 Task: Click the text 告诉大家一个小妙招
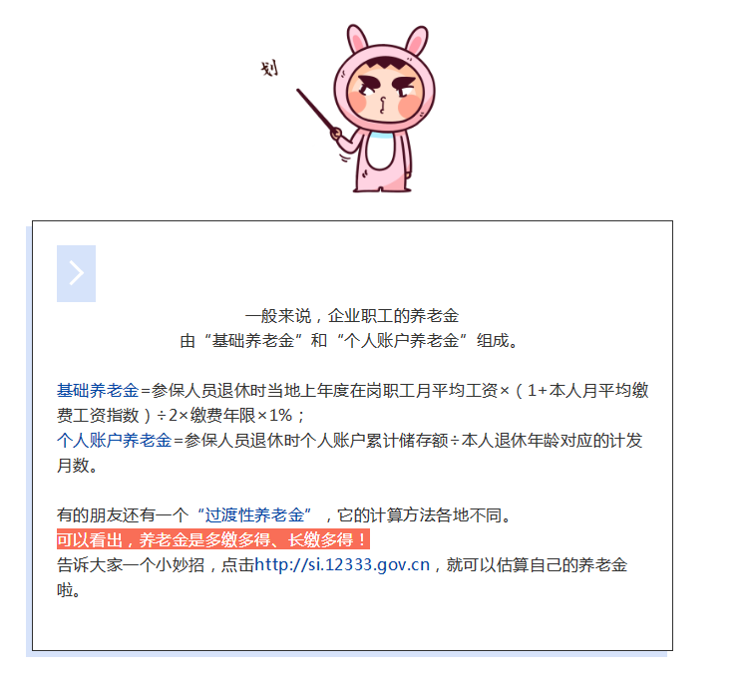(131, 564)
